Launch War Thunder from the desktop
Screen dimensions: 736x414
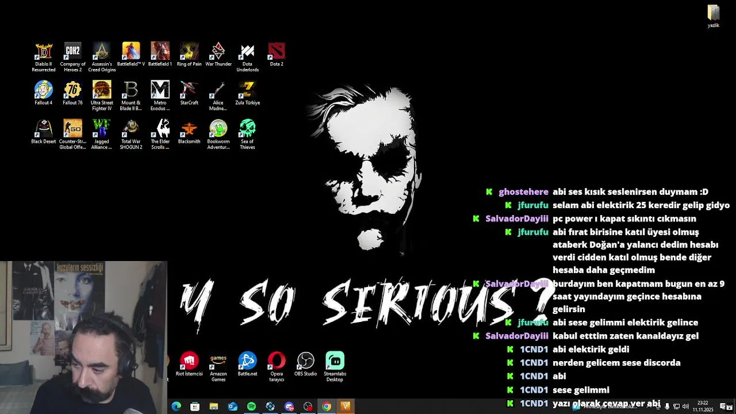[x=218, y=55]
